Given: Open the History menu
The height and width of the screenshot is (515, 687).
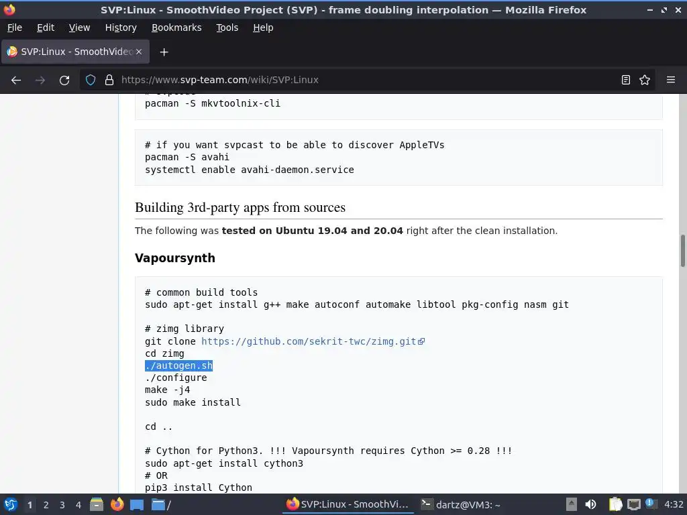Looking at the screenshot, I should click(121, 27).
